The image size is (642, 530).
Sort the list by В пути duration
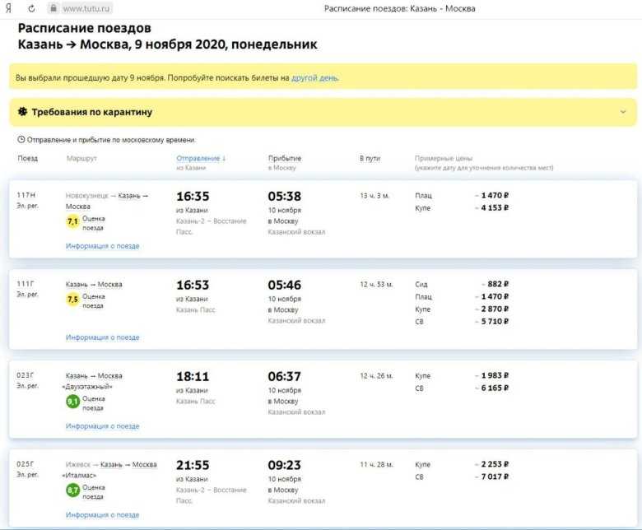tap(370, 158)
